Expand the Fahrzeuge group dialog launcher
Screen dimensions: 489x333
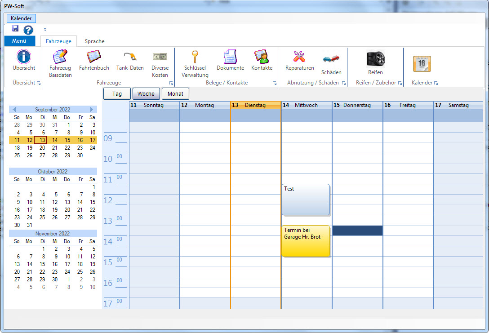coord(171,84)
